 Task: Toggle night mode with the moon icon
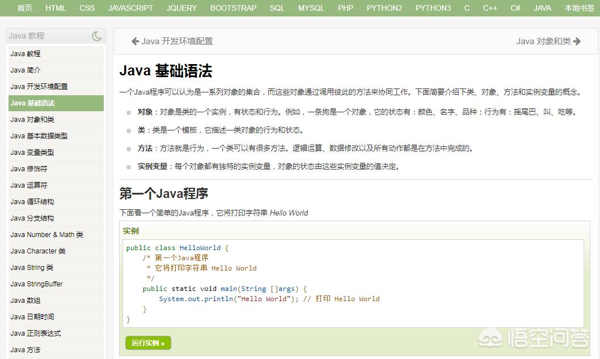(97, 36)
